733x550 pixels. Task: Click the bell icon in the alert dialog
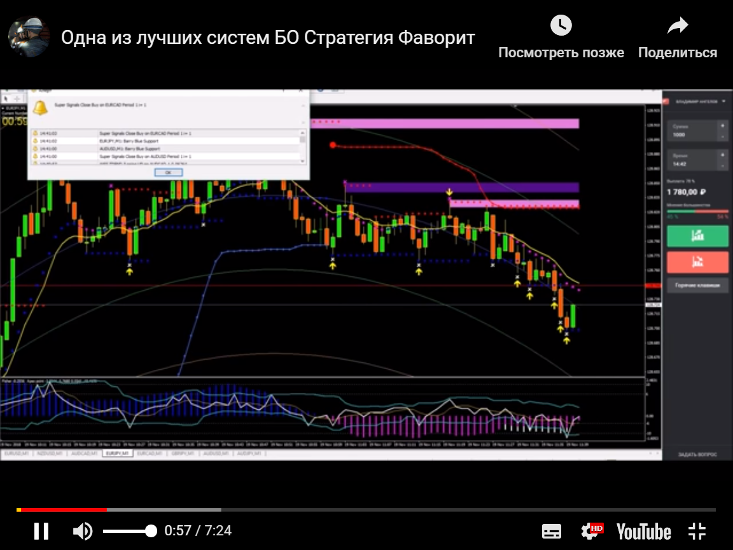[40, 108]
